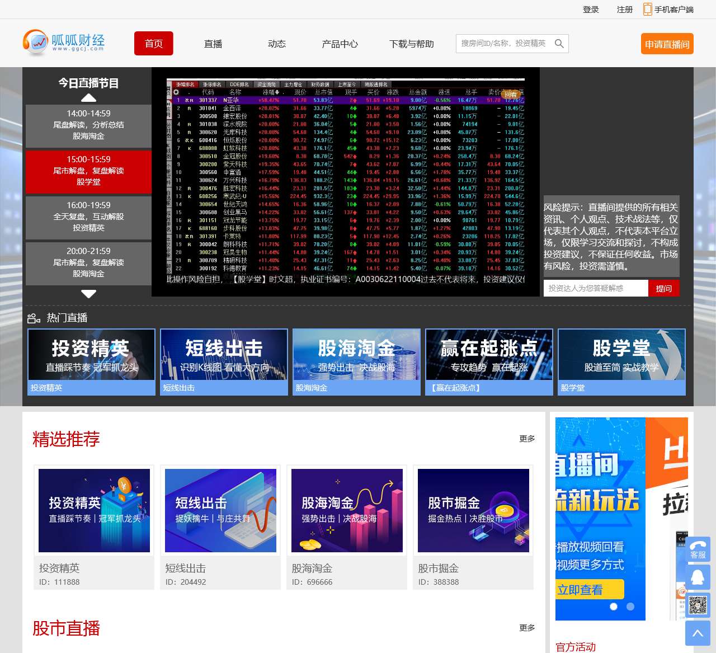
Task: Click the 官方活动 heading
Action: click(576, 647)
